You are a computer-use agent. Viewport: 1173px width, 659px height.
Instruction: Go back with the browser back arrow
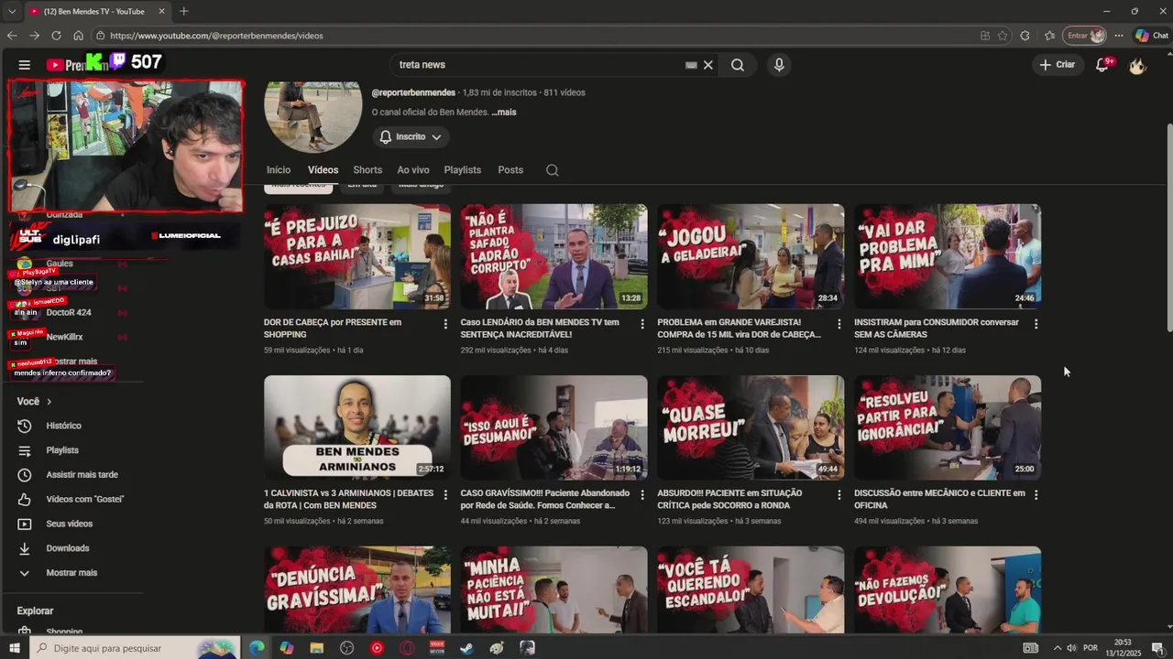point(12,36)
